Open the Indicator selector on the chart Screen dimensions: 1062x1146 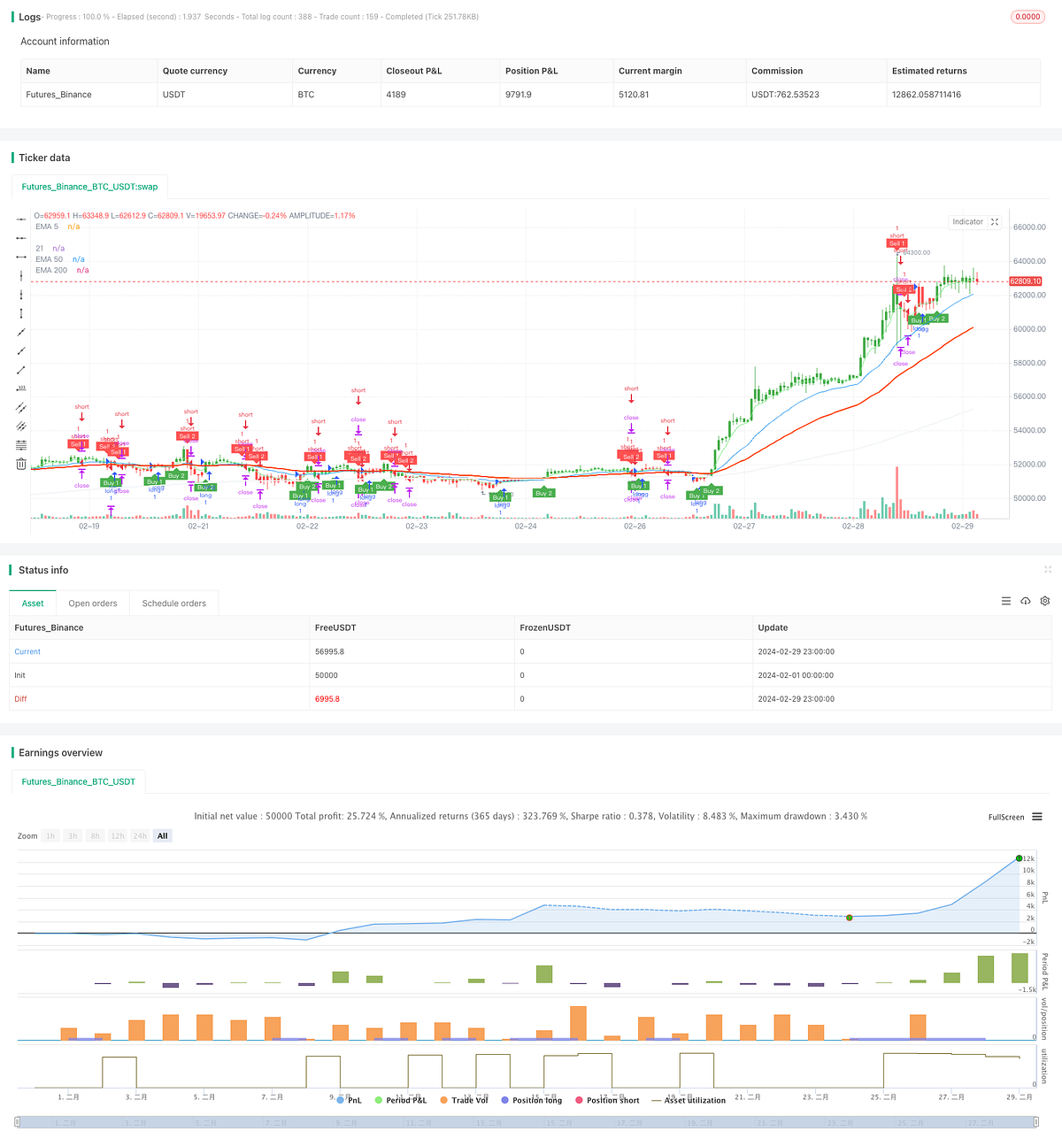coord(966,221)
